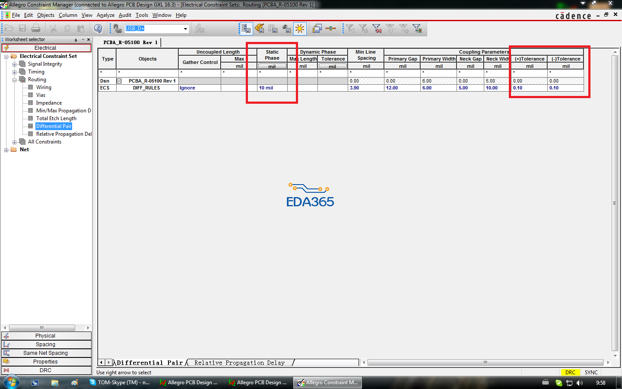Click the orange net connection toolbar icon
The image size is (622, 389).
pyautogui.click(x=331, y=29)
